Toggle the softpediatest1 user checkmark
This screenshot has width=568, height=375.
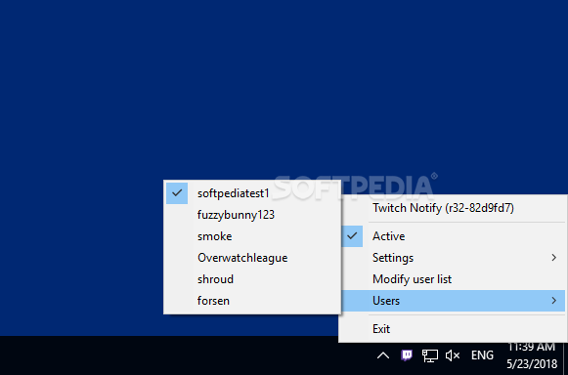[x=177, y=193]
